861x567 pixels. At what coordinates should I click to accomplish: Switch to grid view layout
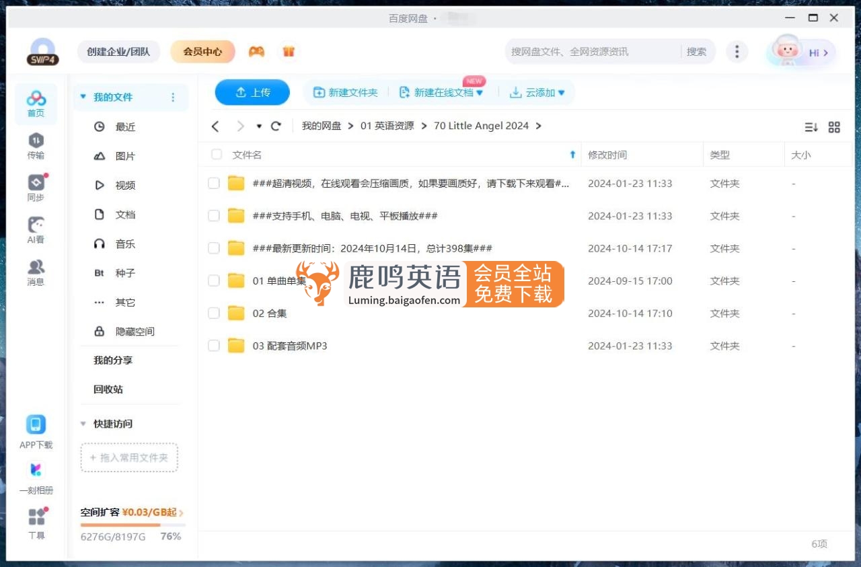(834, 127)
